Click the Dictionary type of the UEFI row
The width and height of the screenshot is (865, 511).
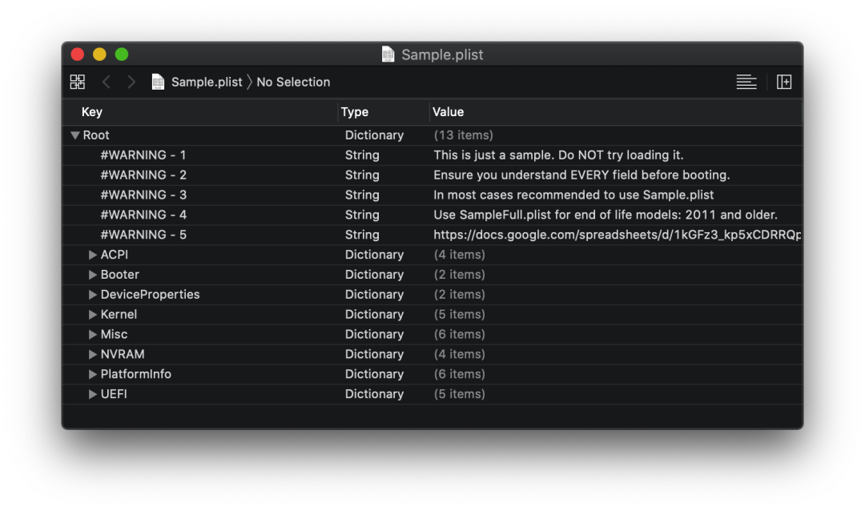tap(374, 394)
